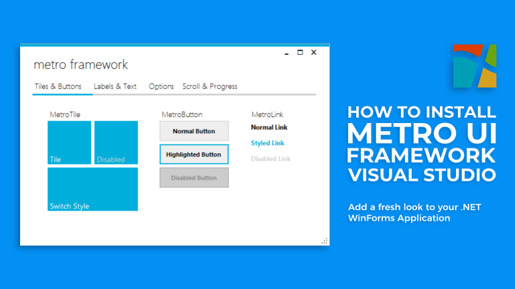
Task: Click the Highlighted Button
Action: click(x=194, y=155)
